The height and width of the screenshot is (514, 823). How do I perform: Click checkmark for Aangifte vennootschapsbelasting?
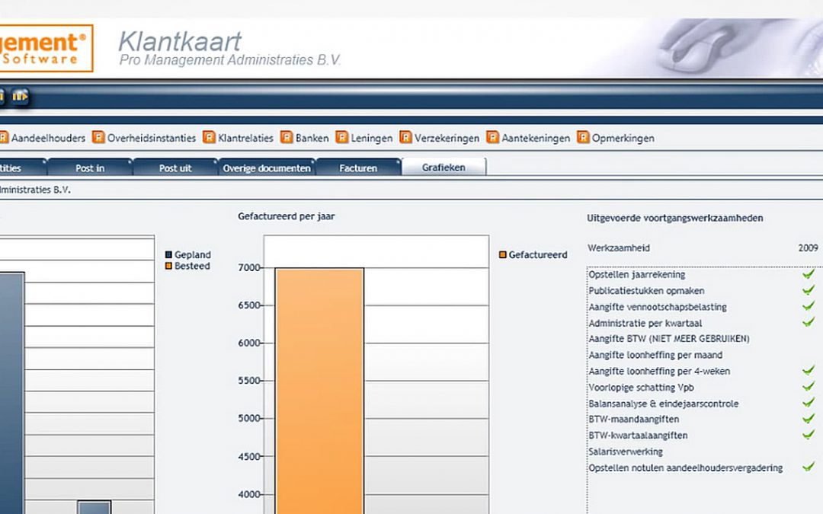pos(809,306)
